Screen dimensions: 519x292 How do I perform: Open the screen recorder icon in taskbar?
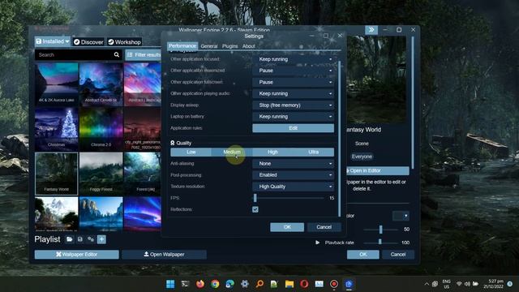click(334, 284)
